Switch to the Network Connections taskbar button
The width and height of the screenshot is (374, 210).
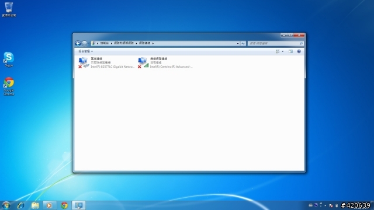pyautogui.click(x=78, y=205)
